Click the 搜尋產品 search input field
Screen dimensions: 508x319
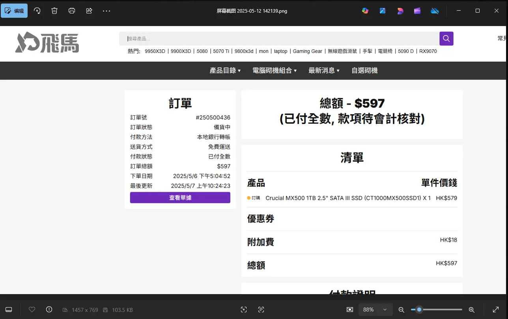[x=279, y=38]
